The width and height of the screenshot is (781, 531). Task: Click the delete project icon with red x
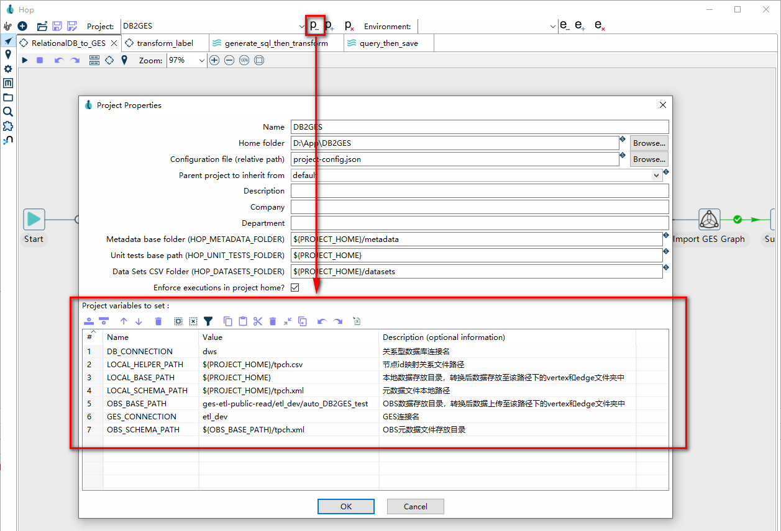pyautogui.click(x=349, y=25)
